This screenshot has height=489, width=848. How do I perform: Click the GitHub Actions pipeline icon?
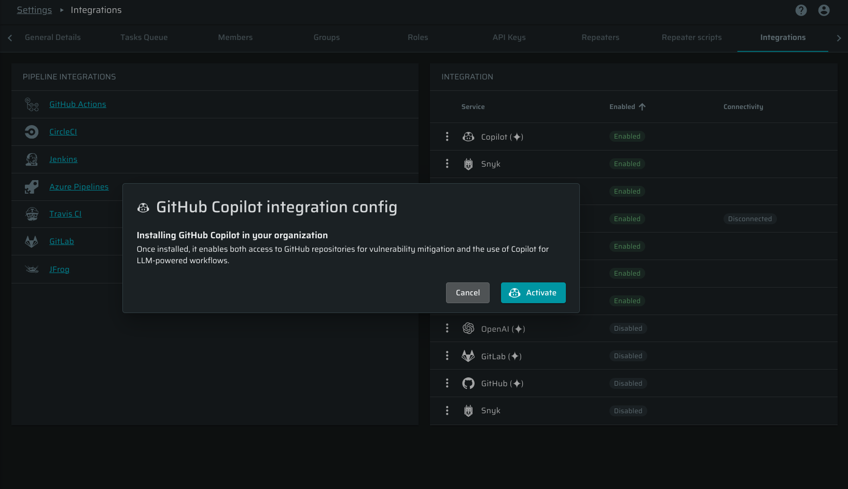[32, 104]
